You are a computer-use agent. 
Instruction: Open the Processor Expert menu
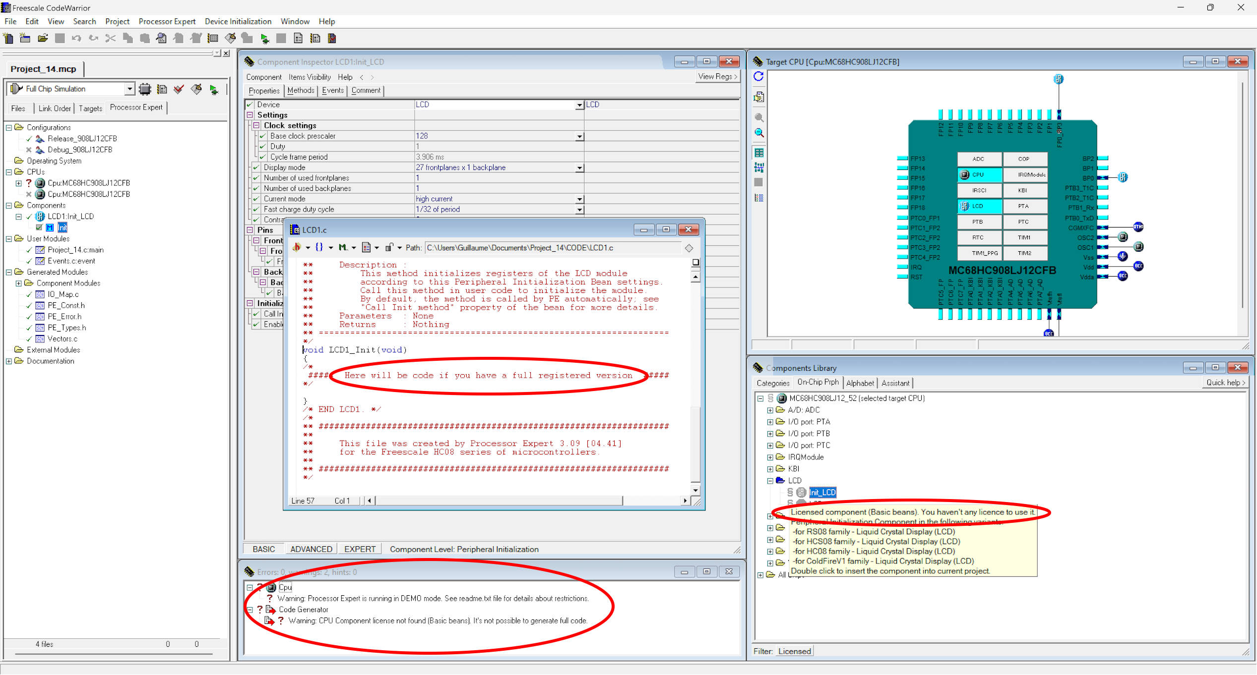point(167,21)
